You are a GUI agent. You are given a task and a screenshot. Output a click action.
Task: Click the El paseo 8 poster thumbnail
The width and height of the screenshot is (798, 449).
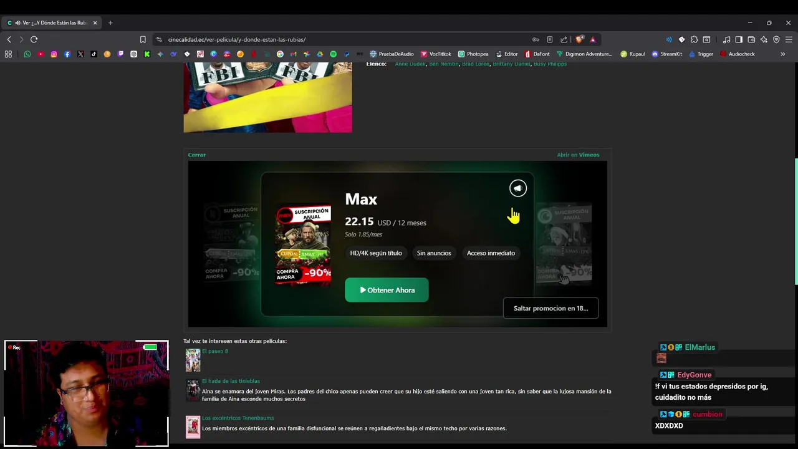193,360
